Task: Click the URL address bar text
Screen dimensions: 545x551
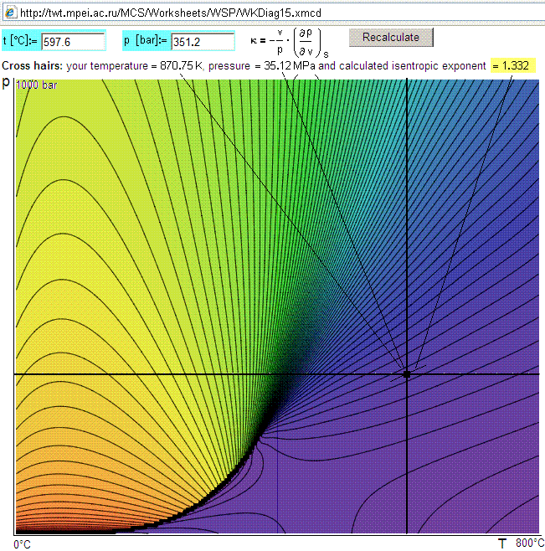Action: click(171, 13)
